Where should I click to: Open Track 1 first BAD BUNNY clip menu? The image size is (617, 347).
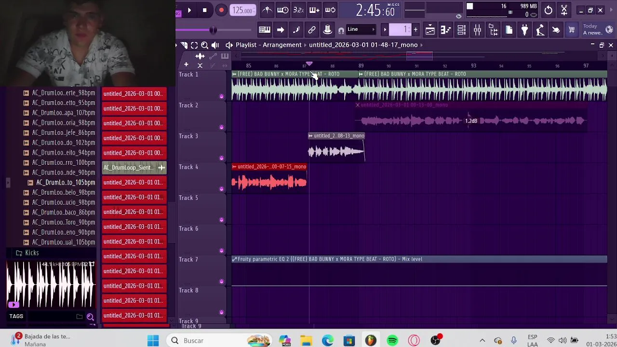tap(234, 74)
